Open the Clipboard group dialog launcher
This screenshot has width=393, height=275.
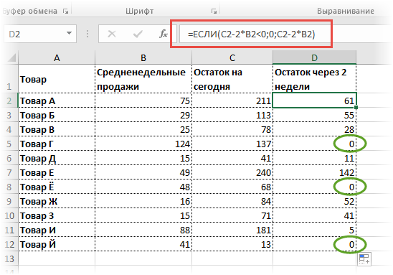tap(66, 11)
